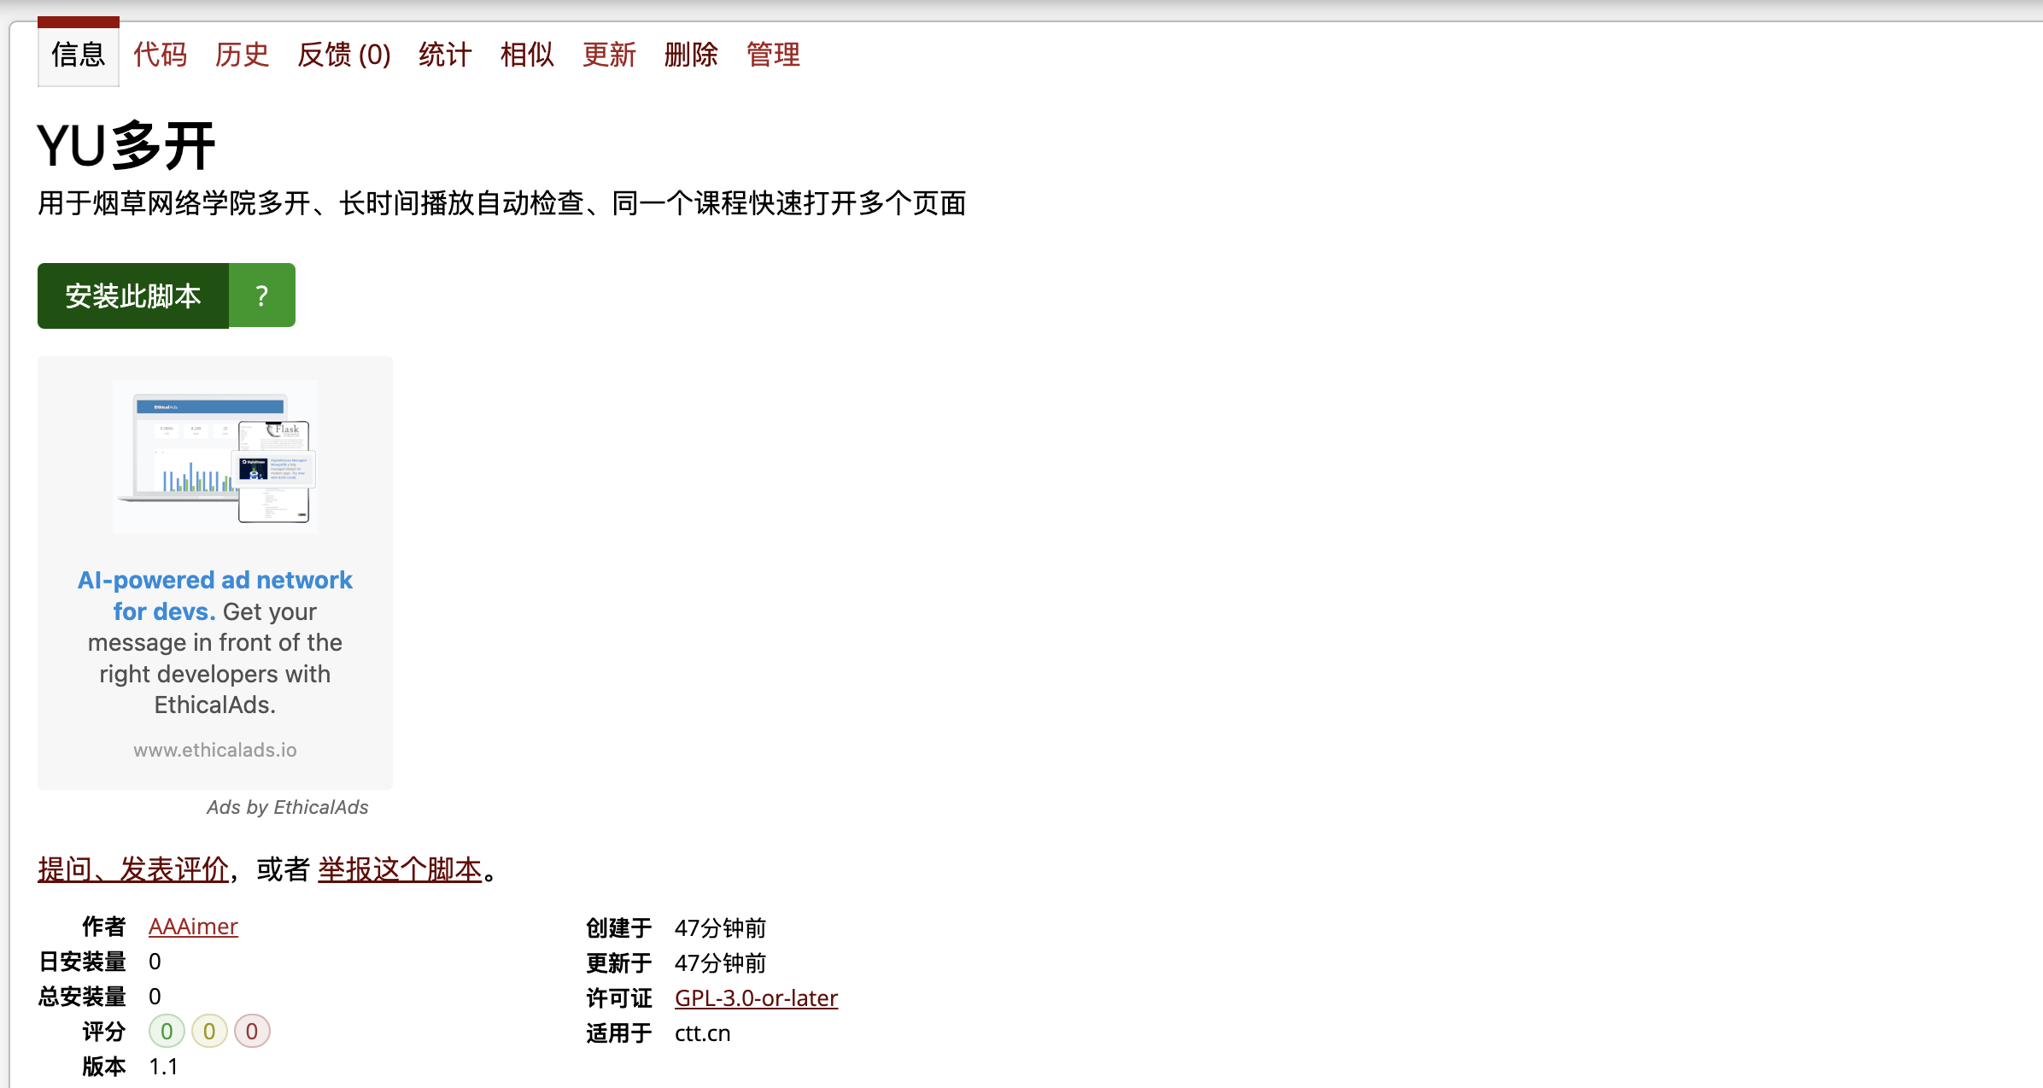This screenshot has height=1088, width=2043.
Task: Open the 更新 tab
Action: click(609, 54)
